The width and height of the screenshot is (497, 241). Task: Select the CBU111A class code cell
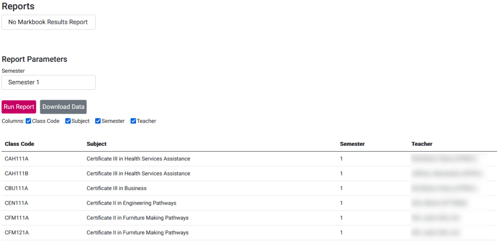17,189
